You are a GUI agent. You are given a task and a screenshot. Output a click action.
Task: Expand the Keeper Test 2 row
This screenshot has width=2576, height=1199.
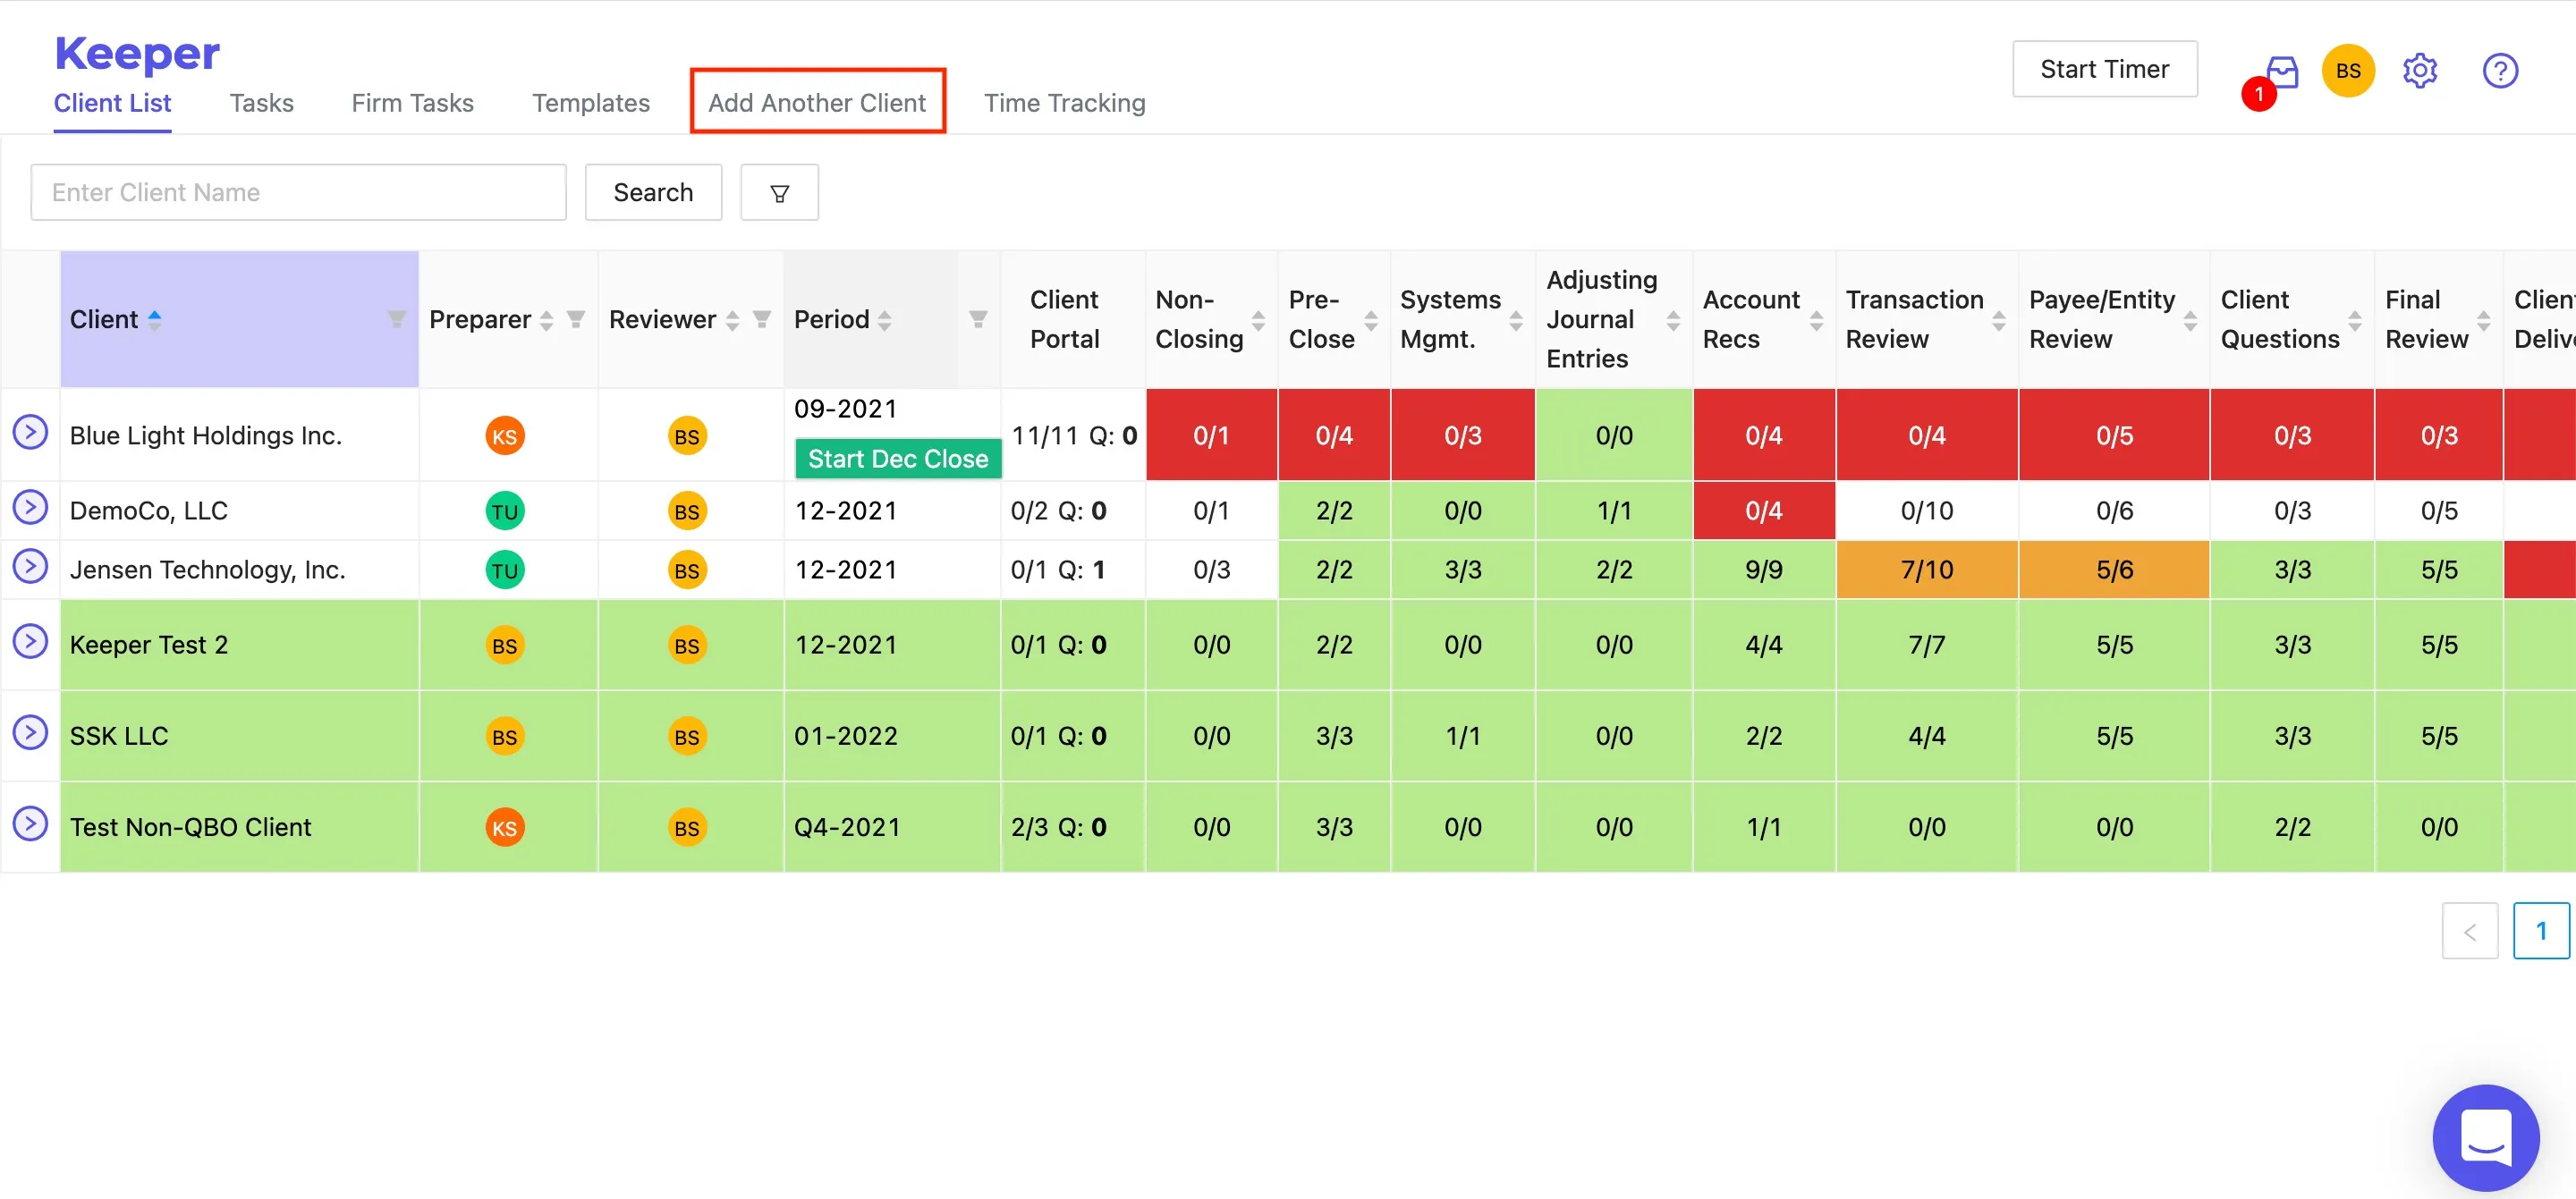[30, 641]
